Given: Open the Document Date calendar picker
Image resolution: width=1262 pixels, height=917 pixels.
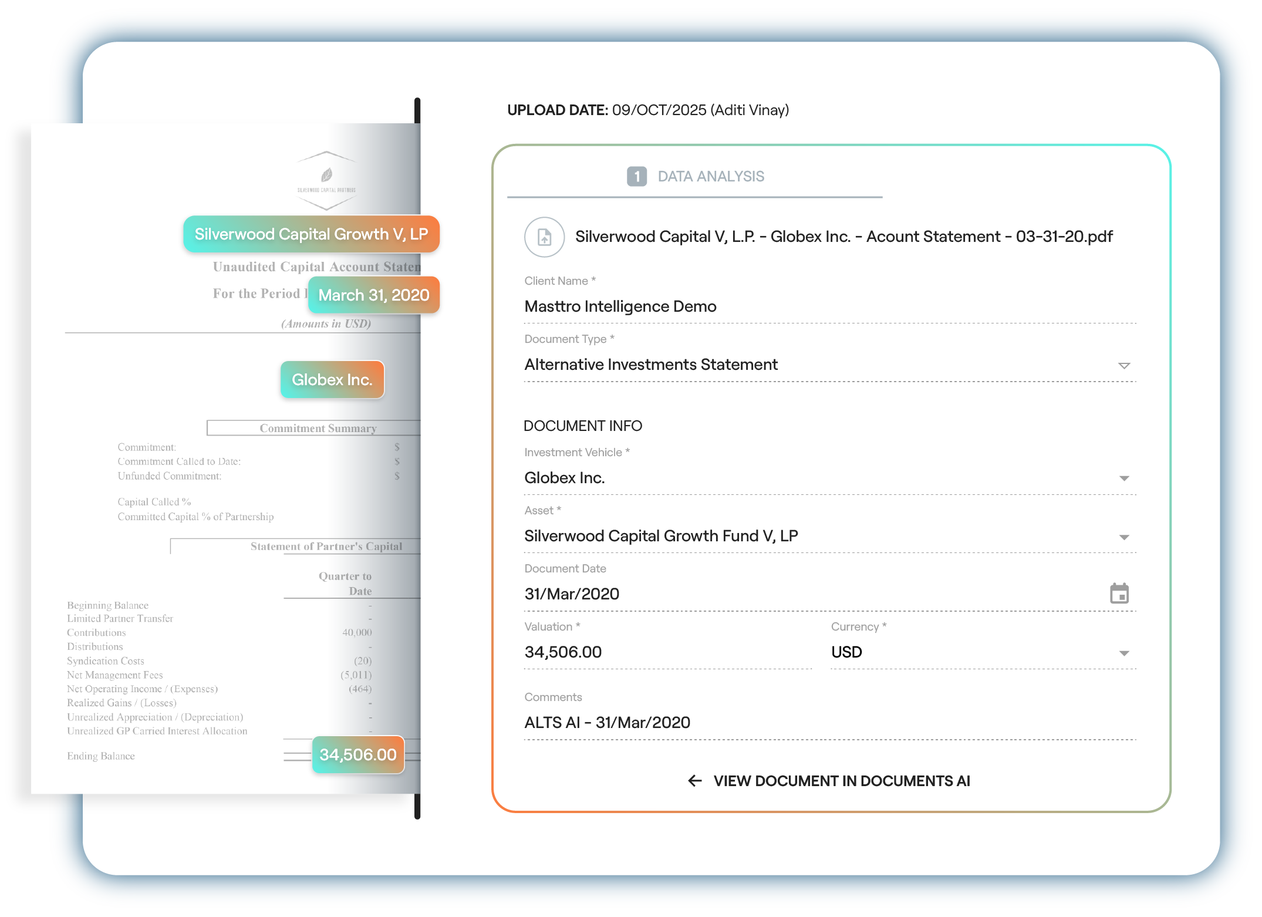Looking at the screenshot, I should point(1119,594).
